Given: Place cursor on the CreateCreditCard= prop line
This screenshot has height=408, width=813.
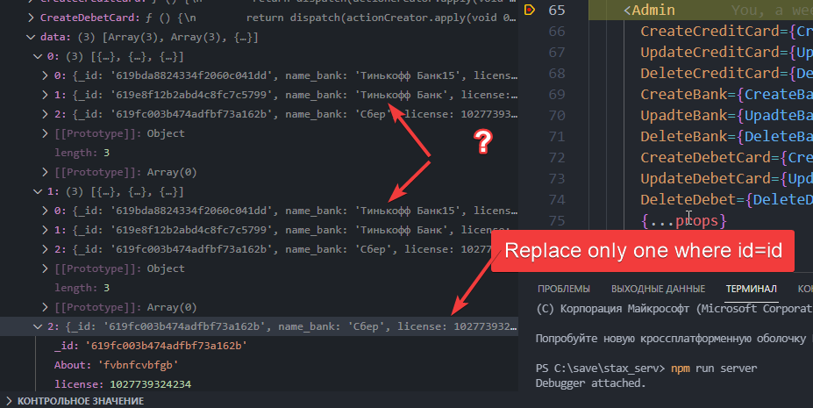Looking at the screenshot, I should [x=726, y=31].
